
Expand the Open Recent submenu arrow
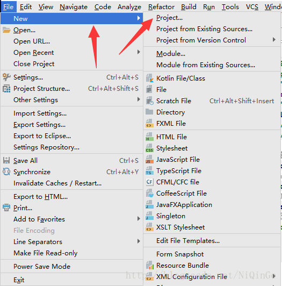139,52
